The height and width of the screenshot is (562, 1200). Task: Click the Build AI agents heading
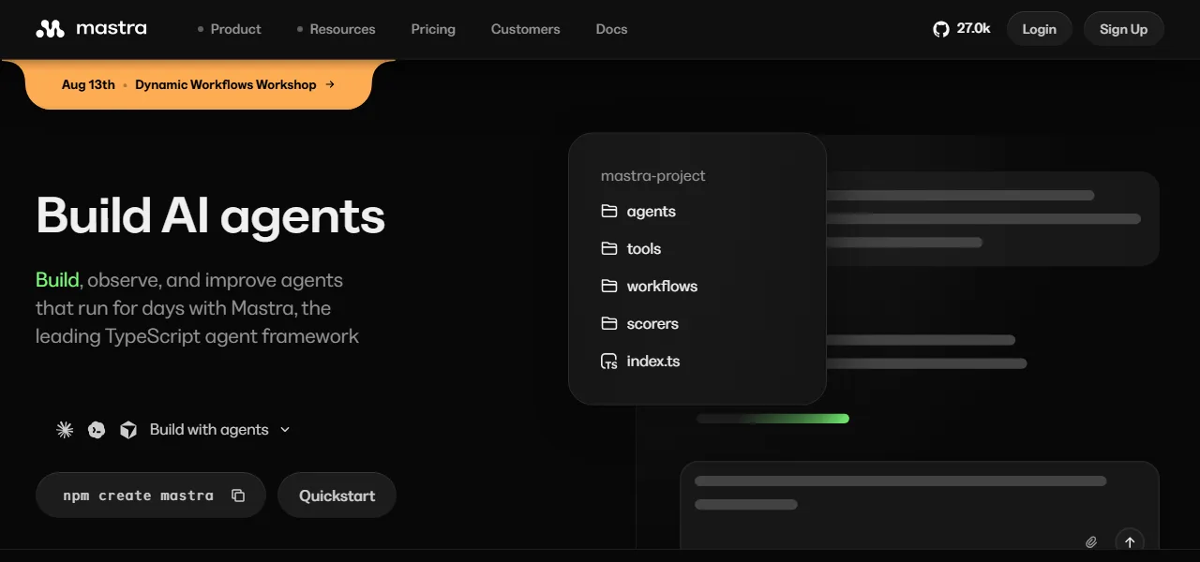(211, 214)
